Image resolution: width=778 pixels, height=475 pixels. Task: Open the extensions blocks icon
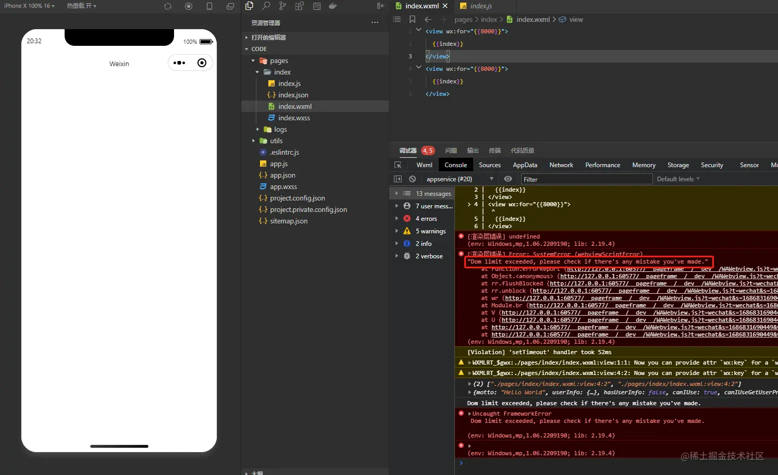299,6
